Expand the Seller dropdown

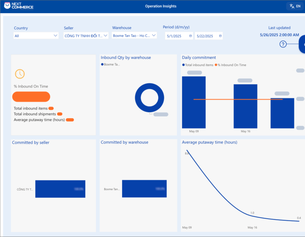(x=106, y=36)
